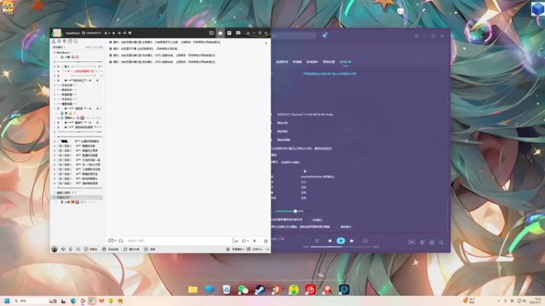Open the playlist queue icon at player bottom-right
Viewport: 545px width, 306px height.
pyautogui.click(x=441, y=242)
